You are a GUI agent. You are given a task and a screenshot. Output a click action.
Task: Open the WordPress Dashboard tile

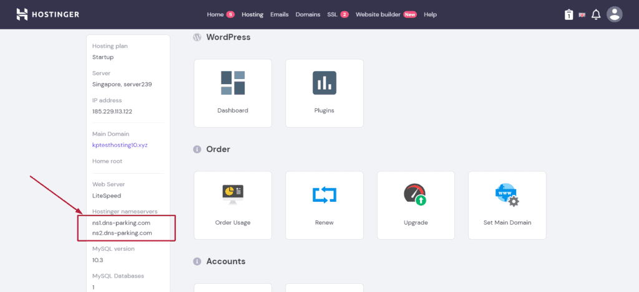pyautogui.click(x=233, y=93)
